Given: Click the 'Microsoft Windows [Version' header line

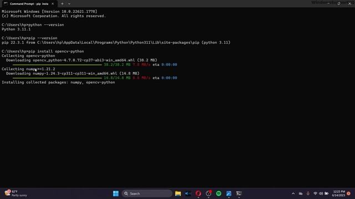Looking at the screenshot, I should click(x=49, y=12).
